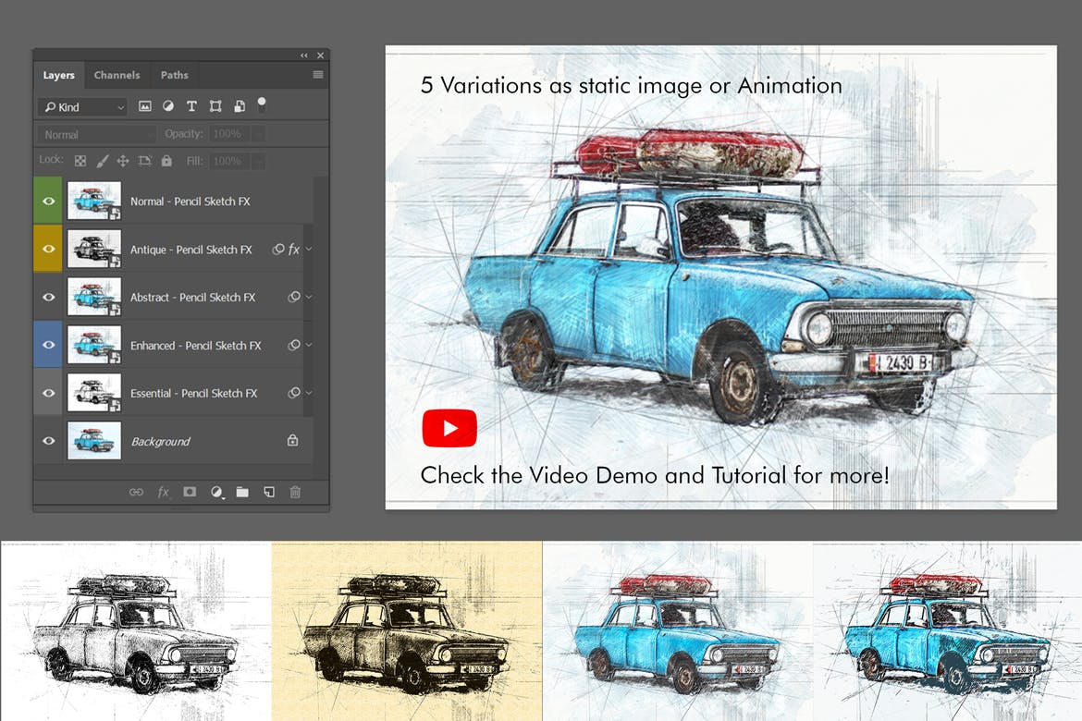Viewport: 1082px width, 721px height.
Task: Open the Kind filter dropdown
Action: coord(81,106)
